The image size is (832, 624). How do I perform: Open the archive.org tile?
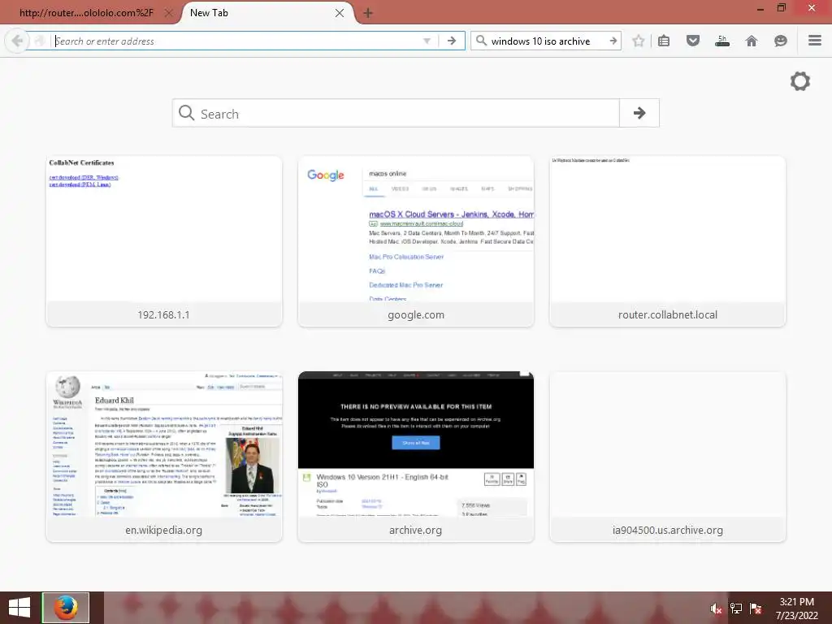tap(416, 457)
